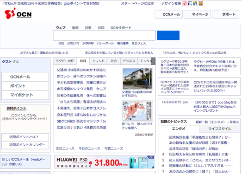Click the 台風17号 suggested keyword
This screenshot has height=174, width=242.
[x=73, y=43]
